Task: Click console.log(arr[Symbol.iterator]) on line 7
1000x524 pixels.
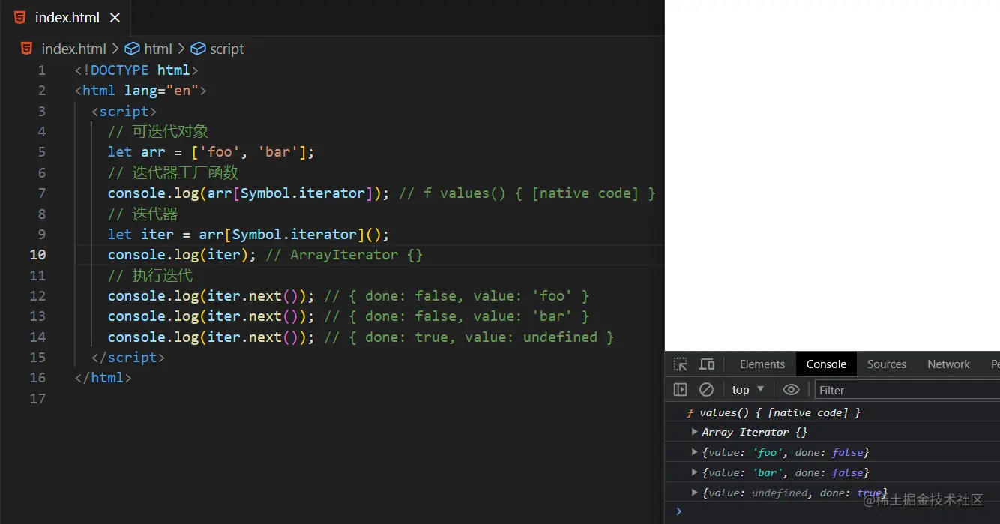Action: [248, 193]
